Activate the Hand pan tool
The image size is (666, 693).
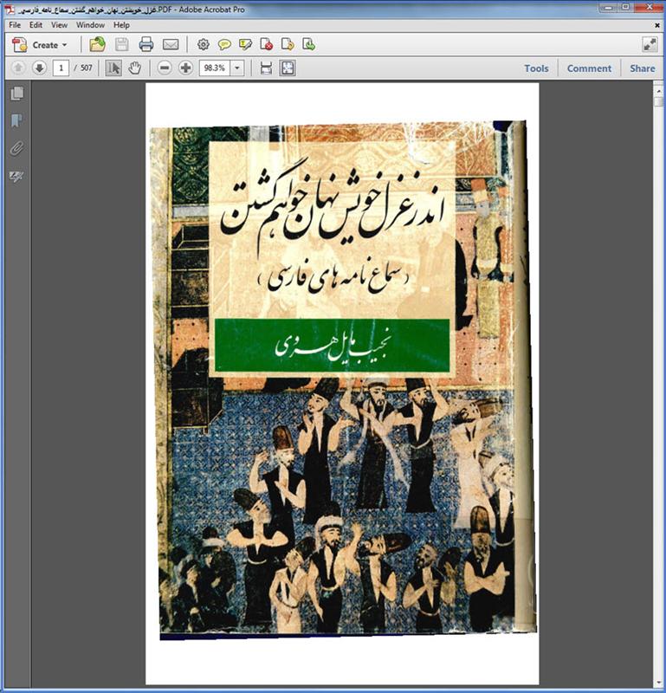[134, 68]
